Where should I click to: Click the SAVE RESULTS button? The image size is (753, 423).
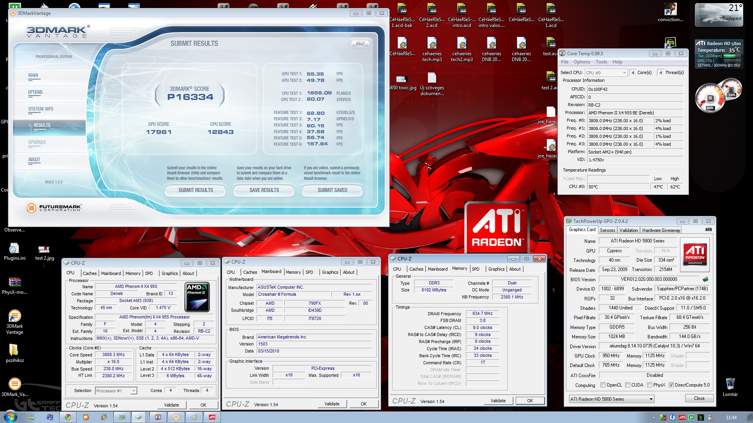pos(264,190)
